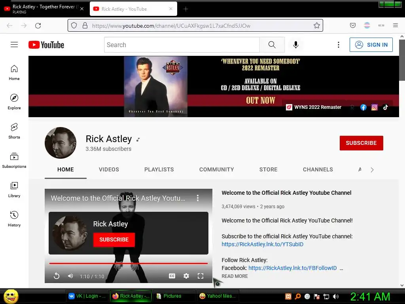The height and width of the screenshot is (304, 405).
Task: Focus the YouTube search field
Action: tap(182, 45)
